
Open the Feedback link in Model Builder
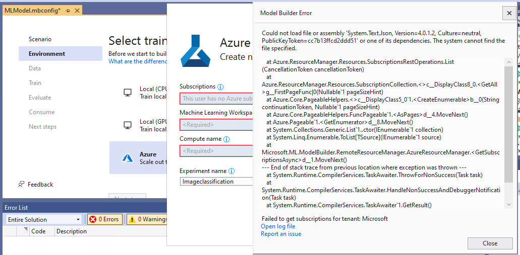click(35, 185)
